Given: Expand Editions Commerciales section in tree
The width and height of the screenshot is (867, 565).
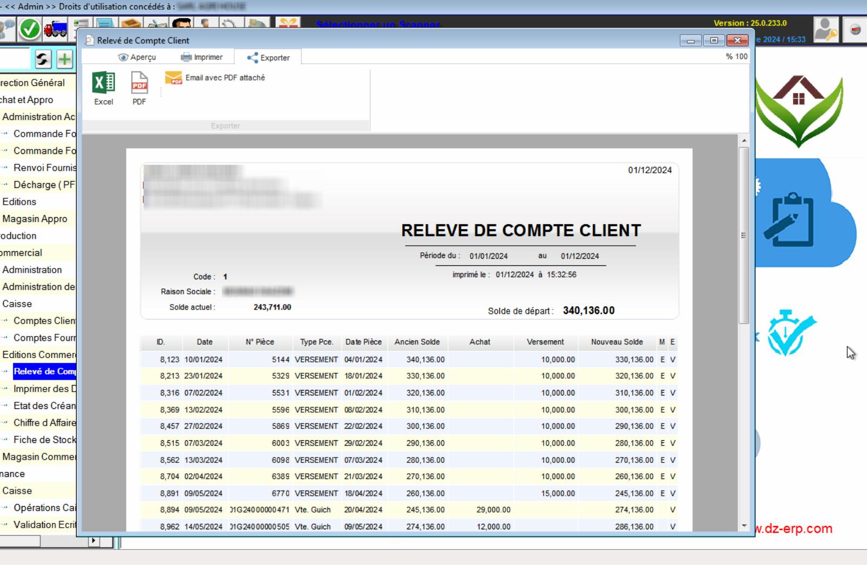Looking at the screenshot, I should click(39, 354).
